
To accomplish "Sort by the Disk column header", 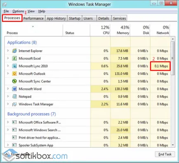I will click(140, 30).
